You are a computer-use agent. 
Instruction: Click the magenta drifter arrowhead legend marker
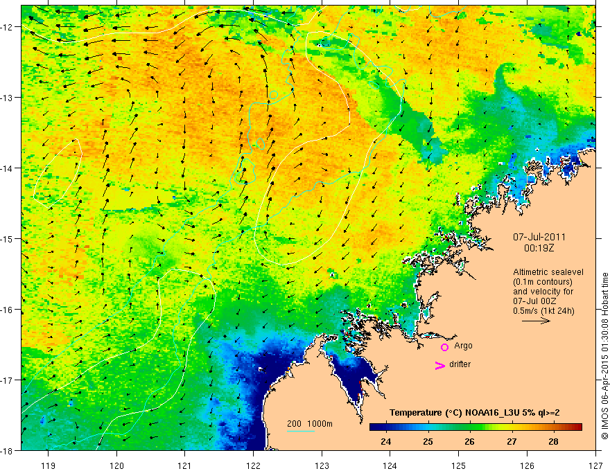(439, 365)
